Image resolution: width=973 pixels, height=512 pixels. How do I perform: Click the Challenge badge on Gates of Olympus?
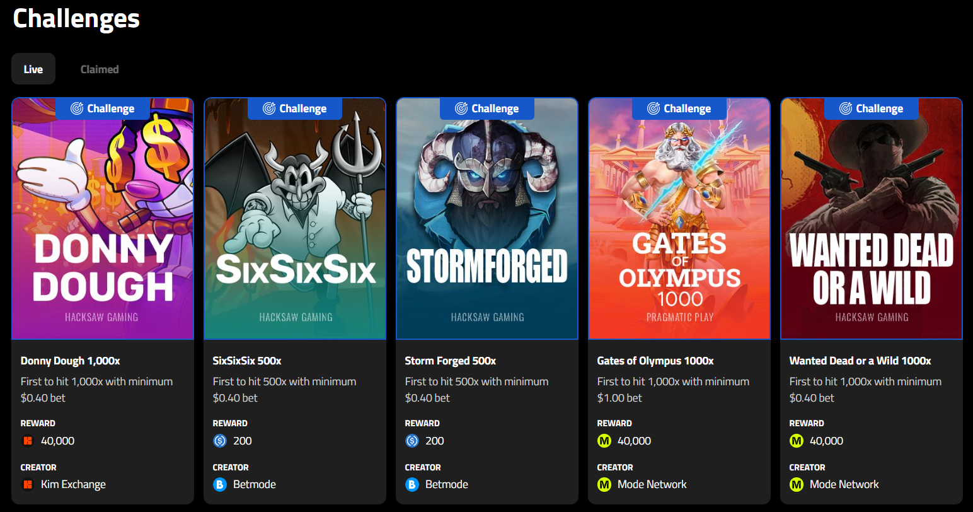coord(679,108)
